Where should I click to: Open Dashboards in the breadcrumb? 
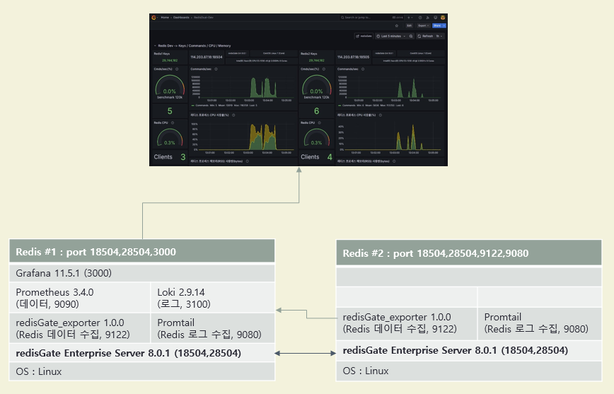tap(180, 17)
